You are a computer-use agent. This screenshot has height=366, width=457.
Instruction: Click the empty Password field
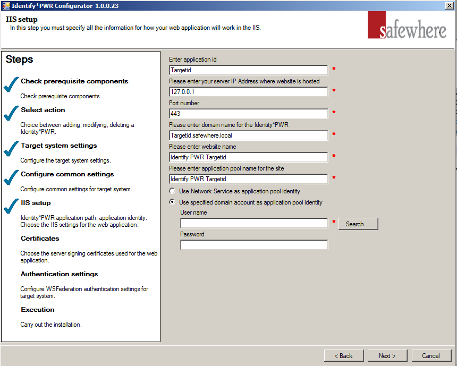pos(254,245)
